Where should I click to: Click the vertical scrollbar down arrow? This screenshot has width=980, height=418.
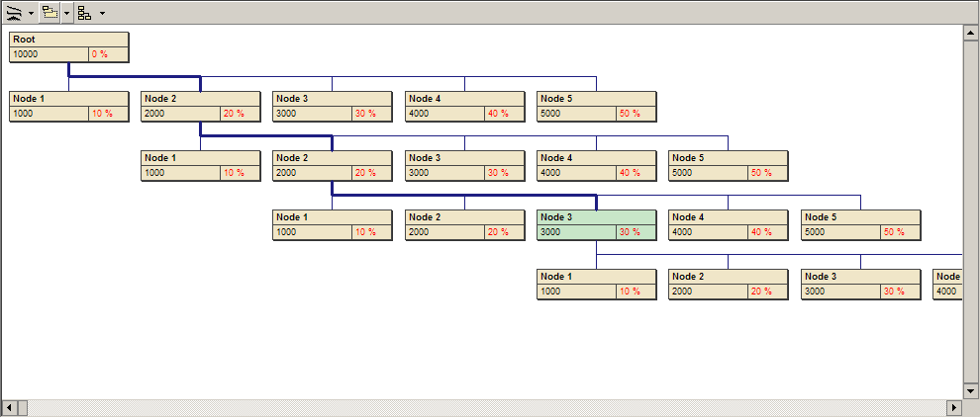pos(970,391)
